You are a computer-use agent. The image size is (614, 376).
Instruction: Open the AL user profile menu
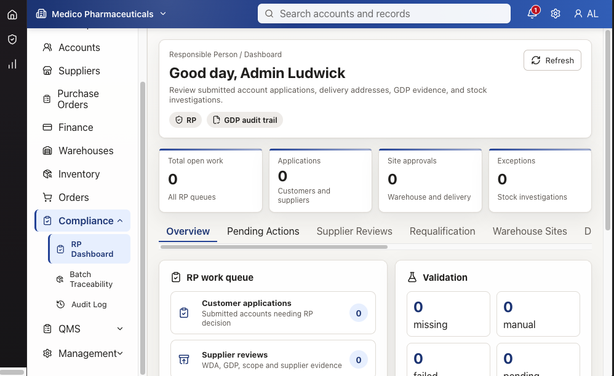tap(586, 14)
